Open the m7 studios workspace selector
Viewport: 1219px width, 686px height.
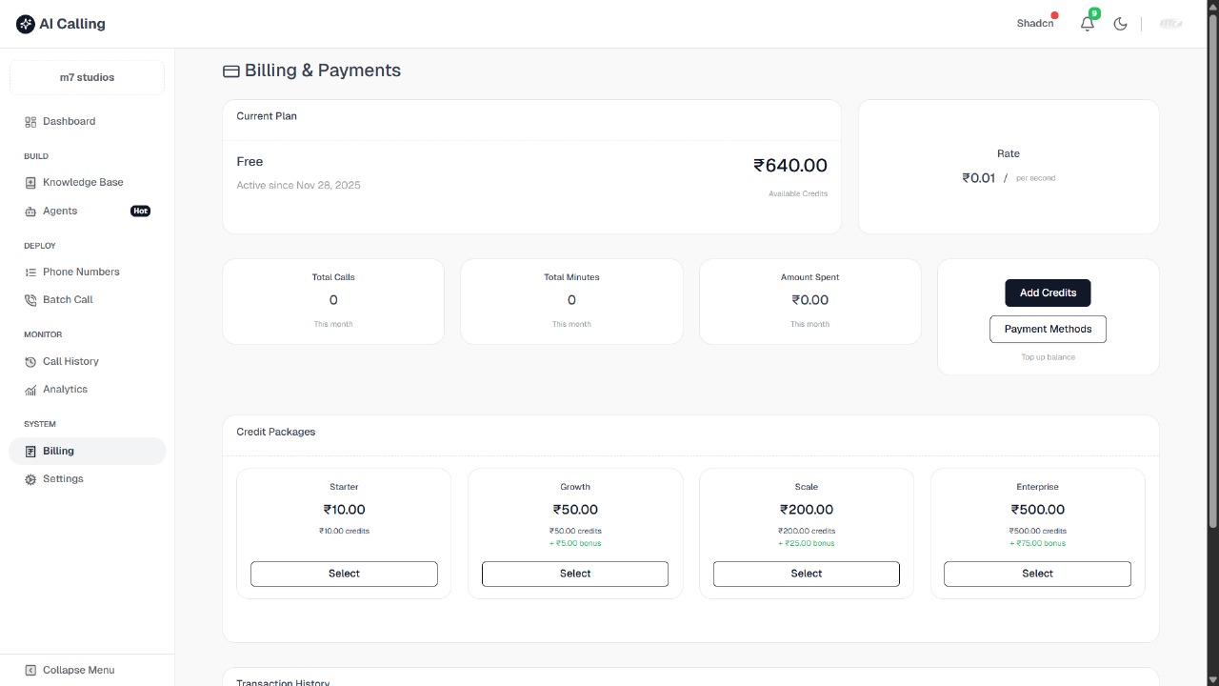87,77
